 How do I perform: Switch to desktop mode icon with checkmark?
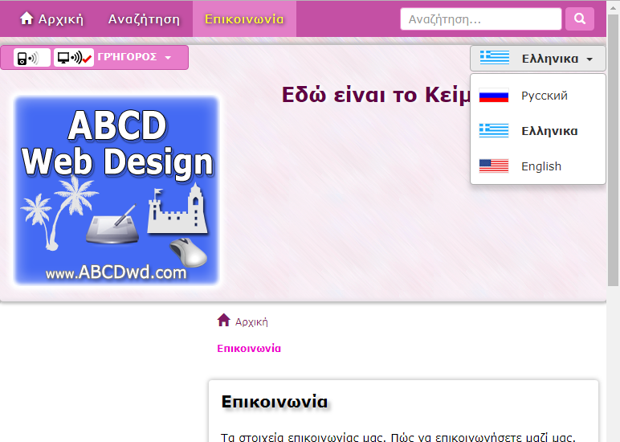(74, 58)
